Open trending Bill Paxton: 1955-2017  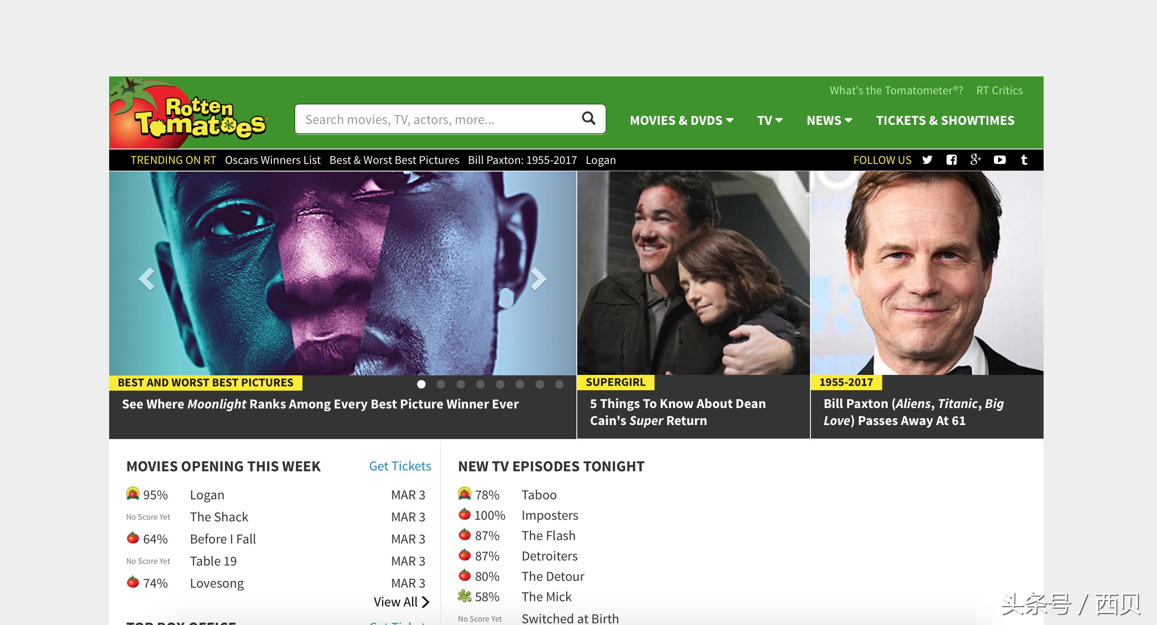coord(522,160)
